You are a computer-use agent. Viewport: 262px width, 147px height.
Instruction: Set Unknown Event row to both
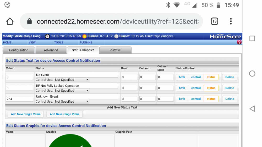tap(182, 99)
